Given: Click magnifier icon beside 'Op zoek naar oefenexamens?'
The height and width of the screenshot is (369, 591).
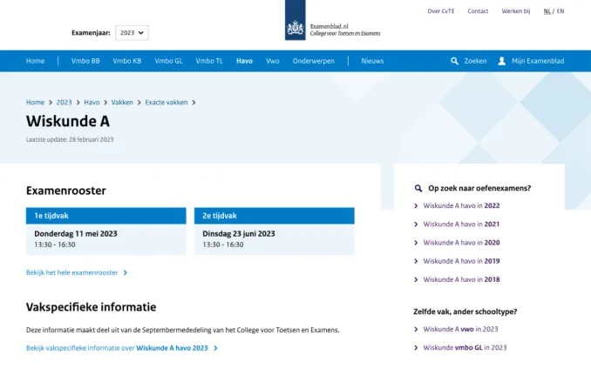Looking at the screenshot, I should pos(418,188).
